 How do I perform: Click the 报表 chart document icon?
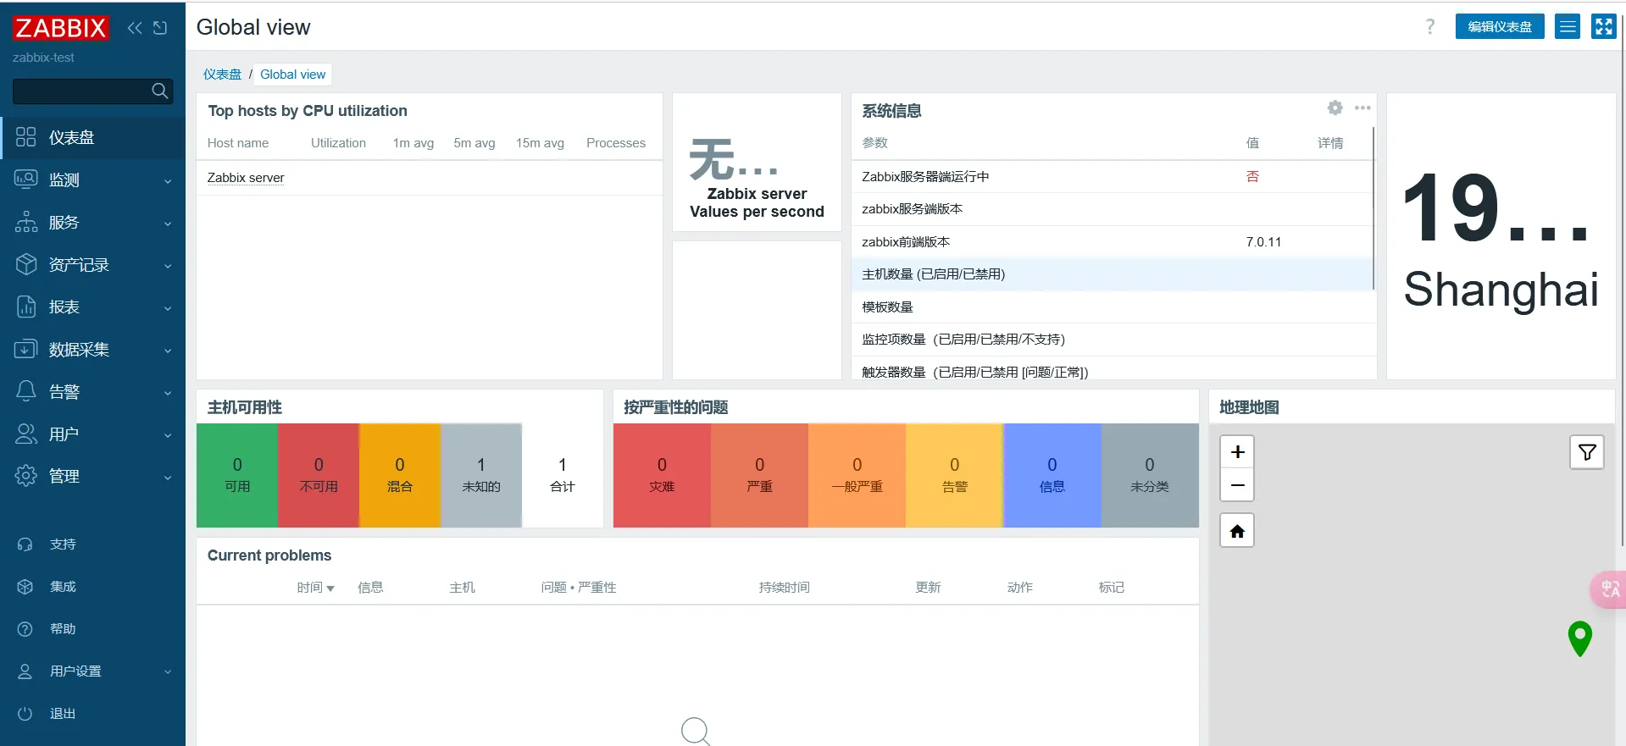pos(26,307)
